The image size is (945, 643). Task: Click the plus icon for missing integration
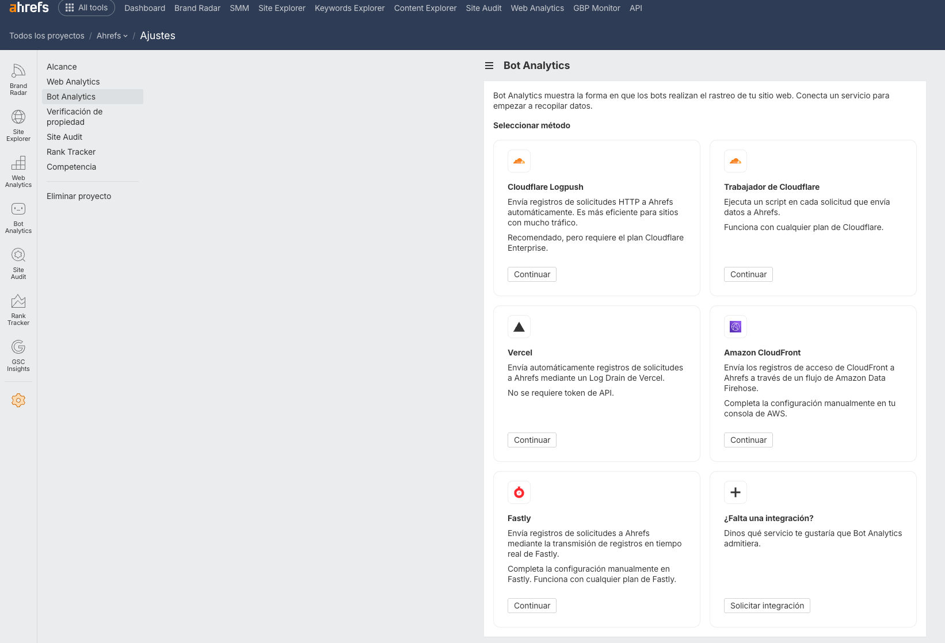point(736,492)
